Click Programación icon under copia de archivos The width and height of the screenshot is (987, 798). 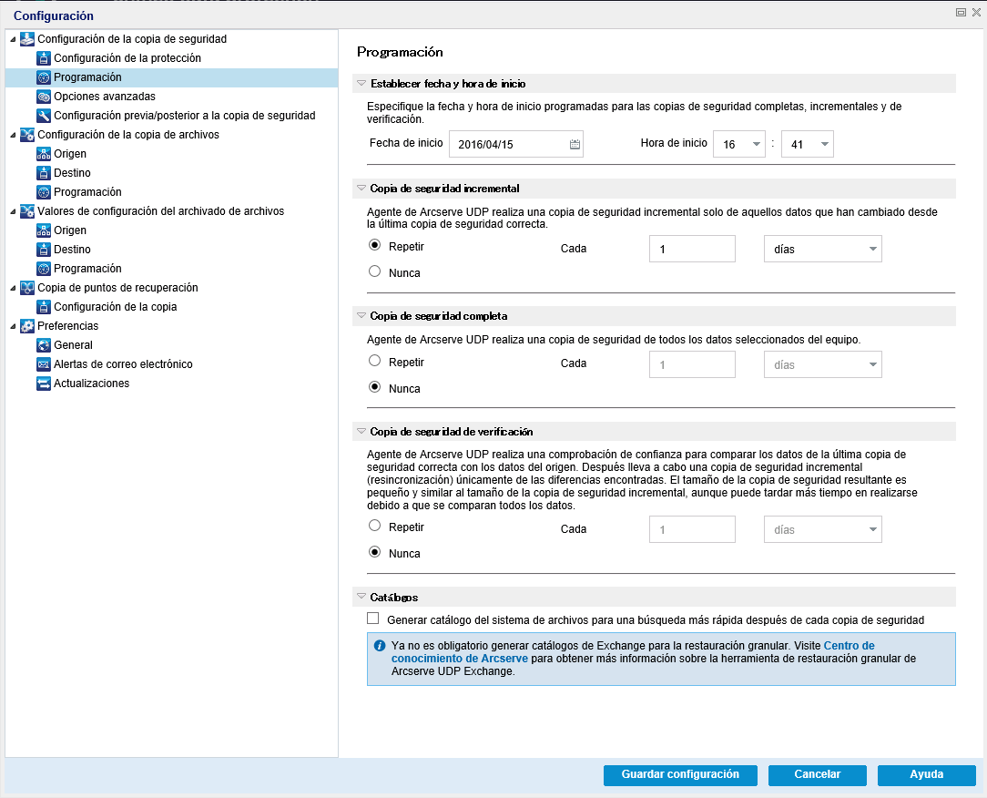pyautogui.click(x=44, y=192)
